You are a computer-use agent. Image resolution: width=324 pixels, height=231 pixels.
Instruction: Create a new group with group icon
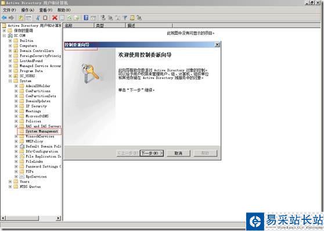tap(110, 18)
